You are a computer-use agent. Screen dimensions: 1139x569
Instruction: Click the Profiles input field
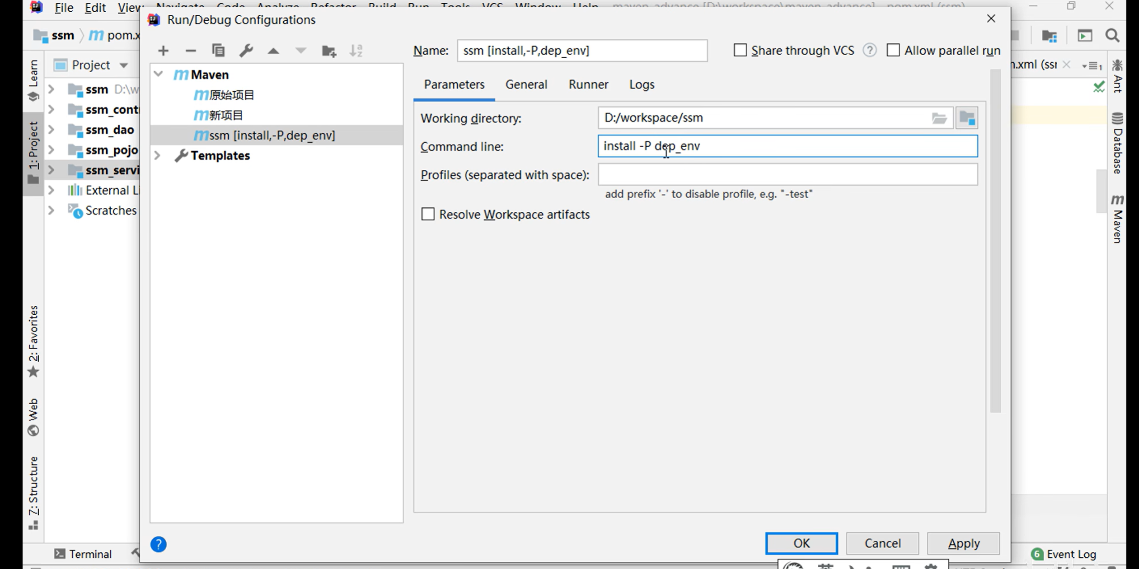[787, 174]
